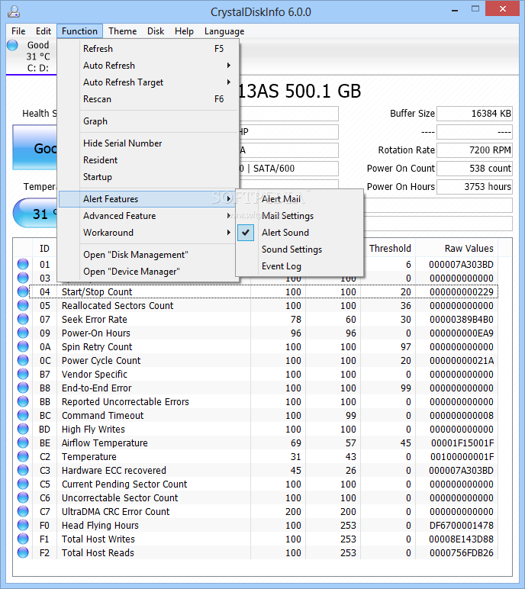Image resolution: width=525 pixels, height=589 pixels.
Task: Open Mail Settings in the submenu
Action: (300, 216)
